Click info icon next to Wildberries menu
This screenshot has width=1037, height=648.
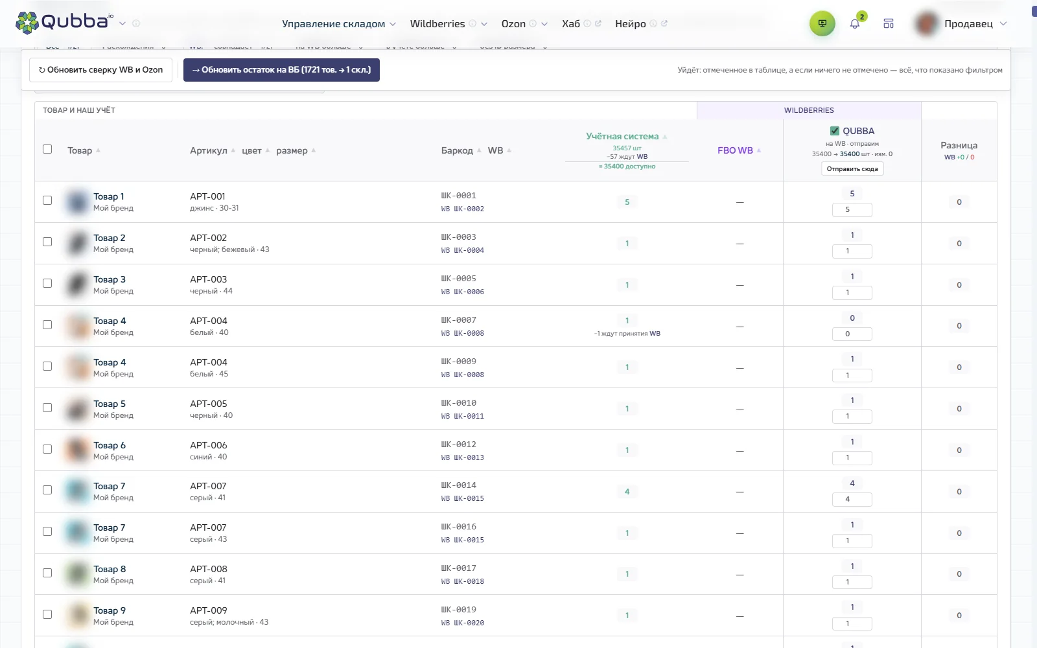pos(472,23)
